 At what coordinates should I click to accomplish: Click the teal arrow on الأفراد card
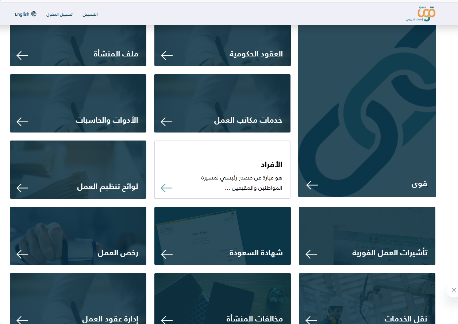[x=166, y=188]
